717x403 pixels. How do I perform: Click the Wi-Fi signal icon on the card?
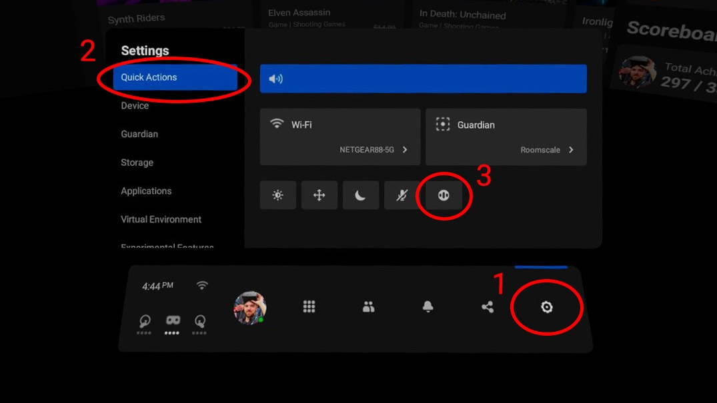point(277,123)
